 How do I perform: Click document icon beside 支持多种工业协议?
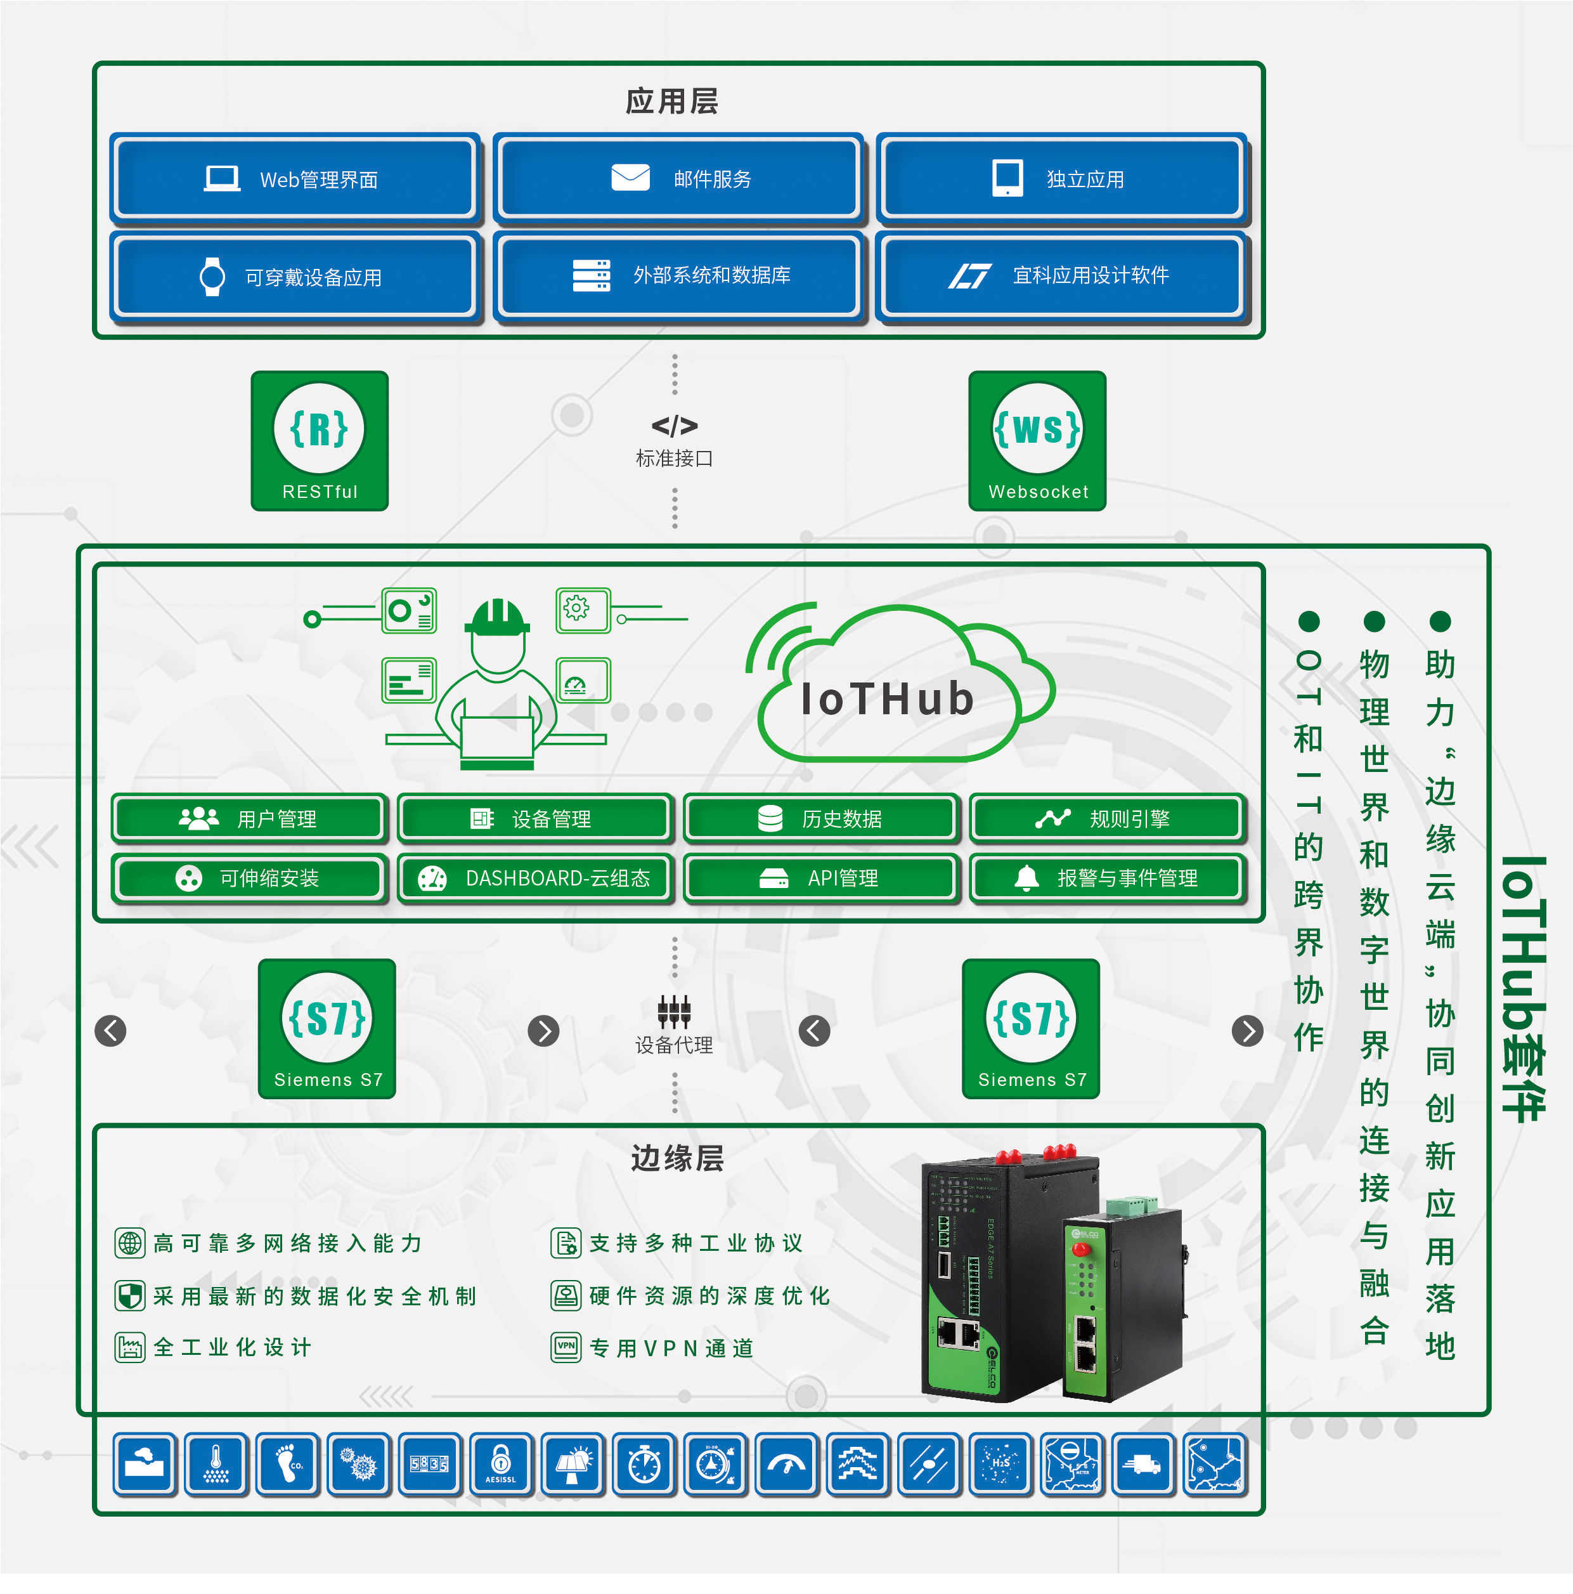click(566, 1243)
